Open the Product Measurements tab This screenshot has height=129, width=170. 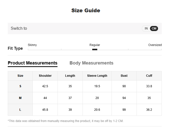click(x=32, y=63)
